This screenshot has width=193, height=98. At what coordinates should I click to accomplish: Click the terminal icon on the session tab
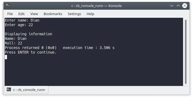click(x=9, y=89)
